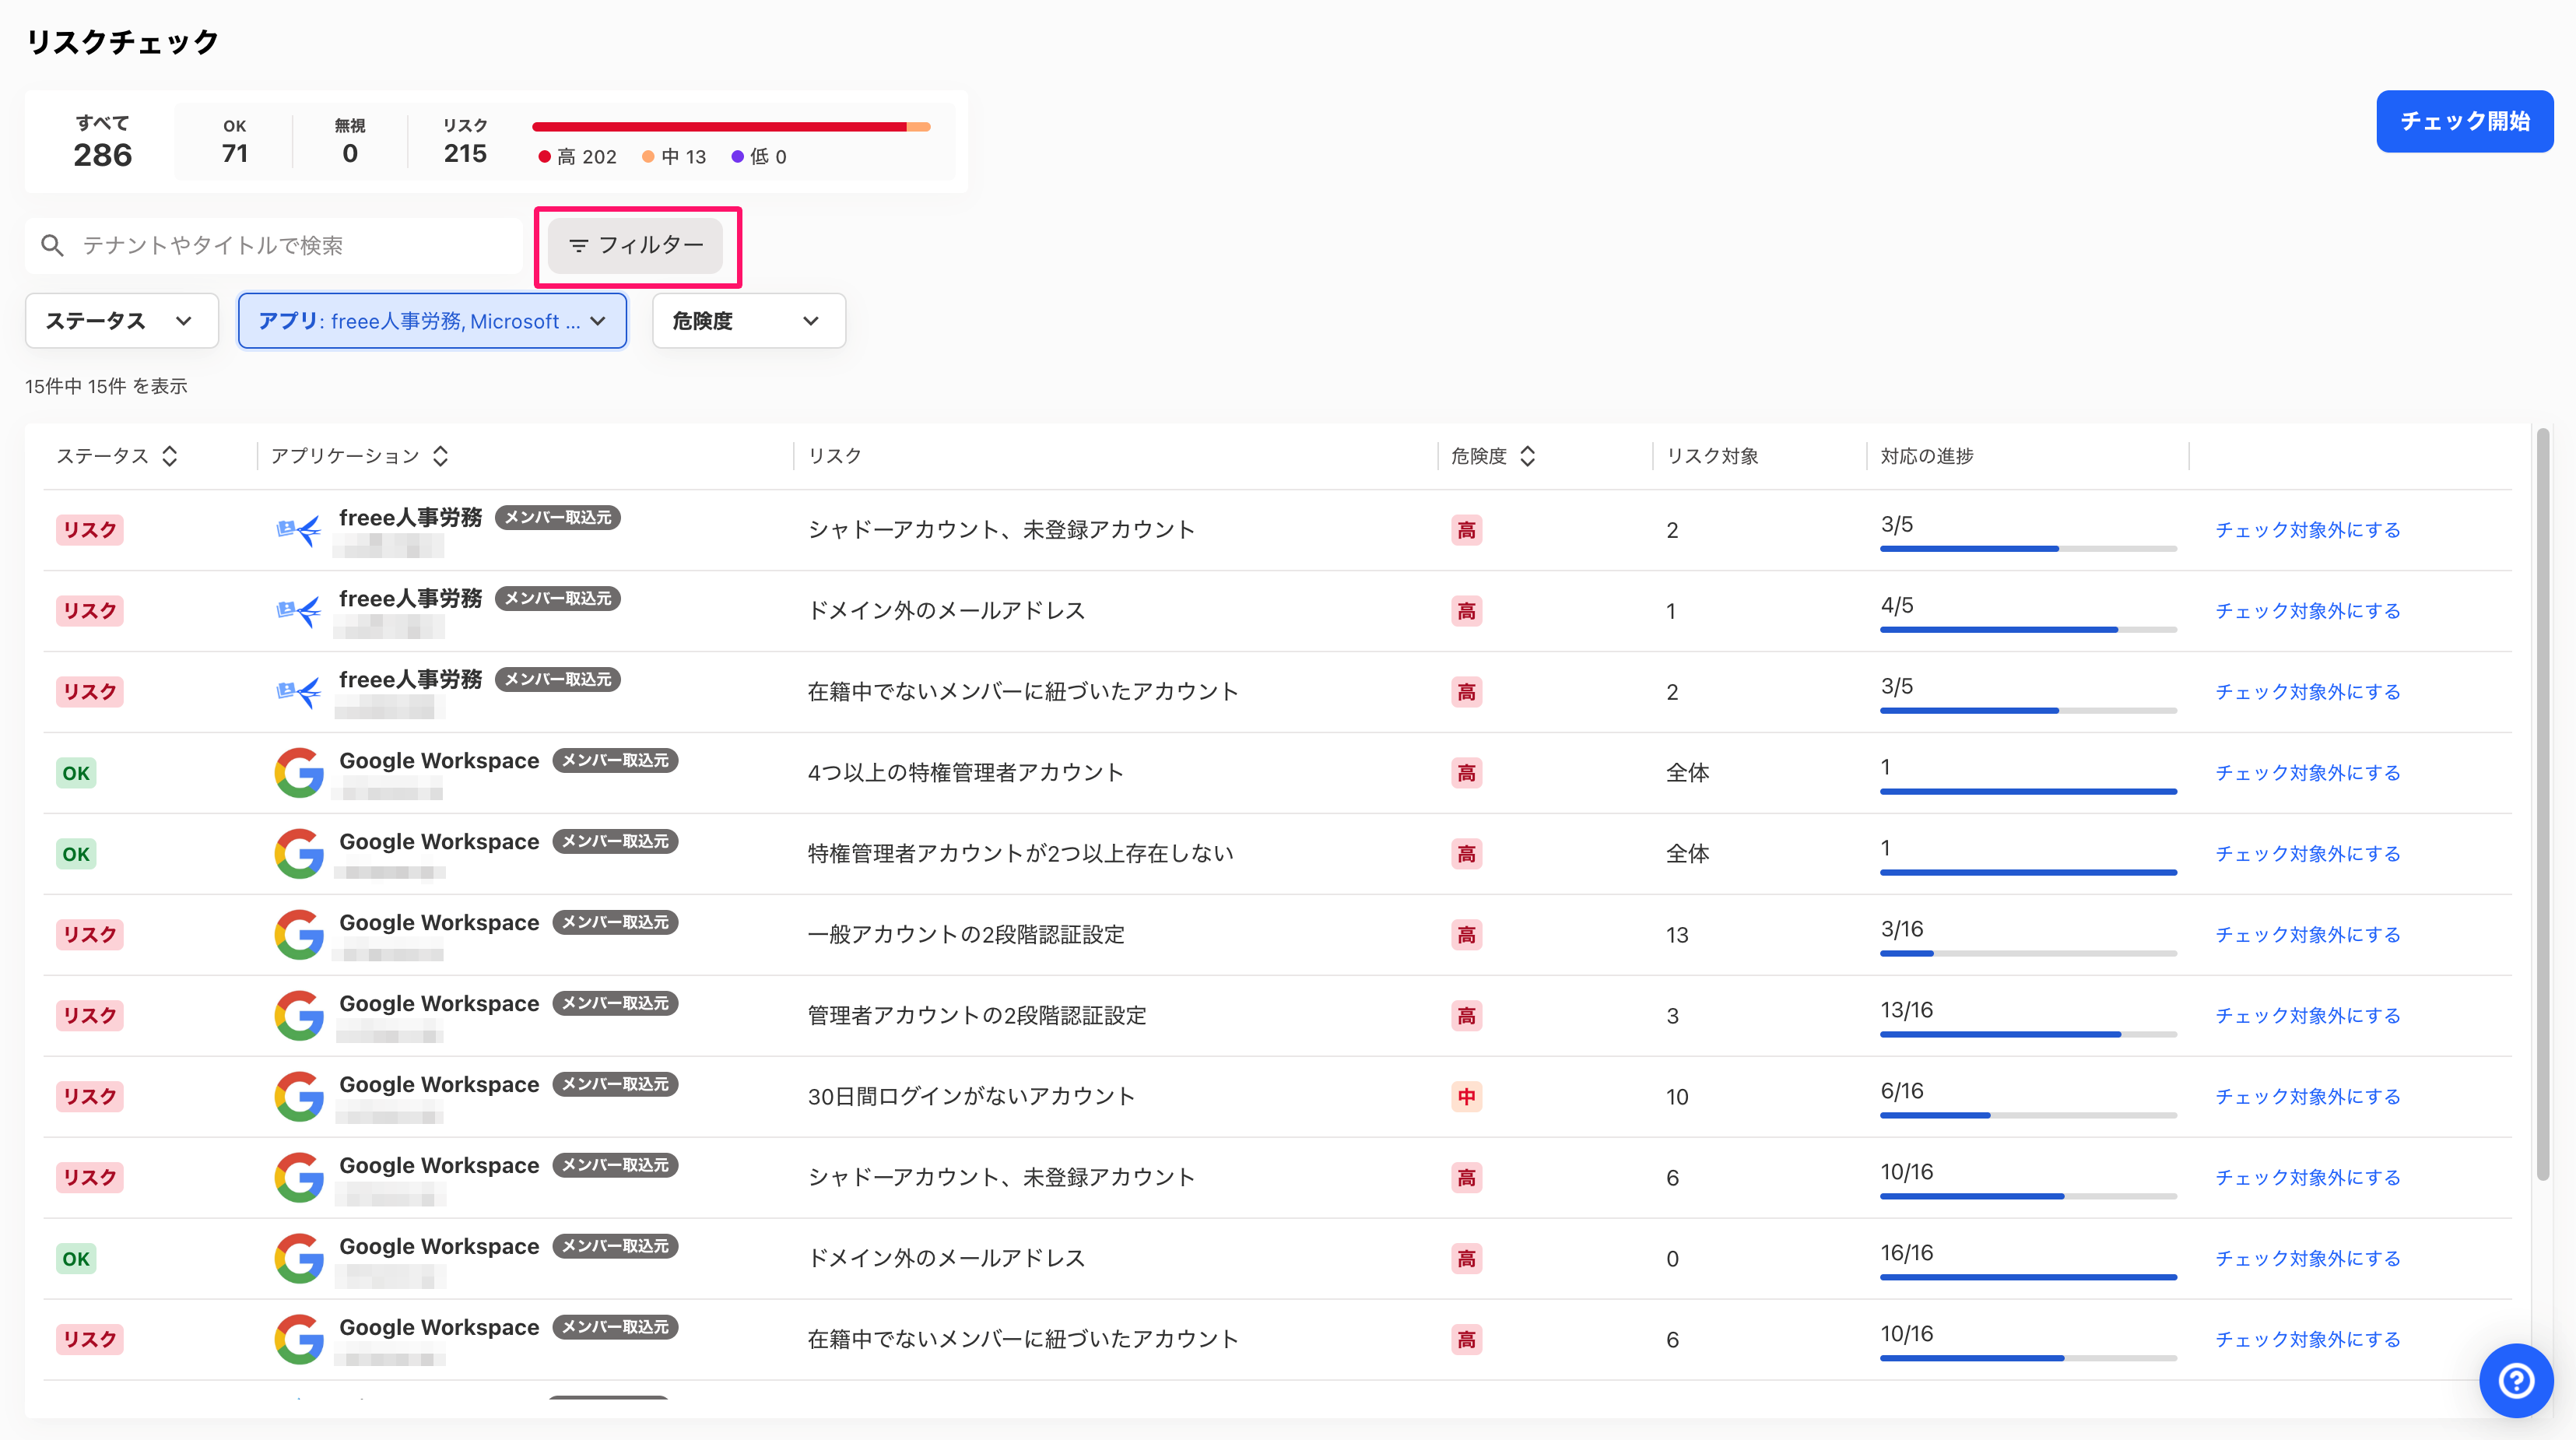The height and width of the screenshot is (1440, 2576).
Task: Click the チェック開始 button
Action: [x=2464, y=121]
